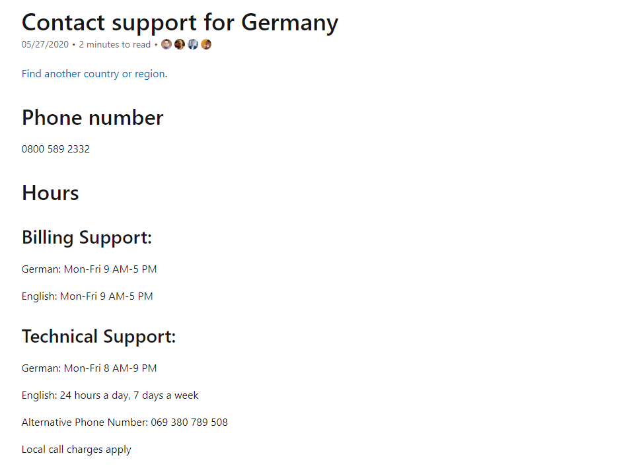
Task: Open the first contributor avatar
Action: coord(166,44)
